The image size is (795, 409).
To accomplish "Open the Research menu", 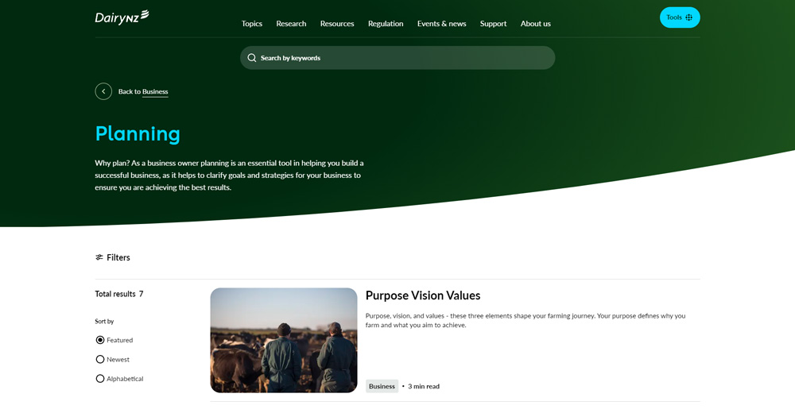I will pos(291,24).
